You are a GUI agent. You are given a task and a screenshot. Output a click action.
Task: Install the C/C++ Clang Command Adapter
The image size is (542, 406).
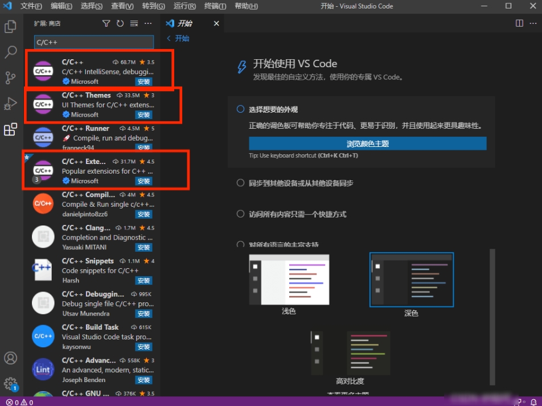click(143, 247)
